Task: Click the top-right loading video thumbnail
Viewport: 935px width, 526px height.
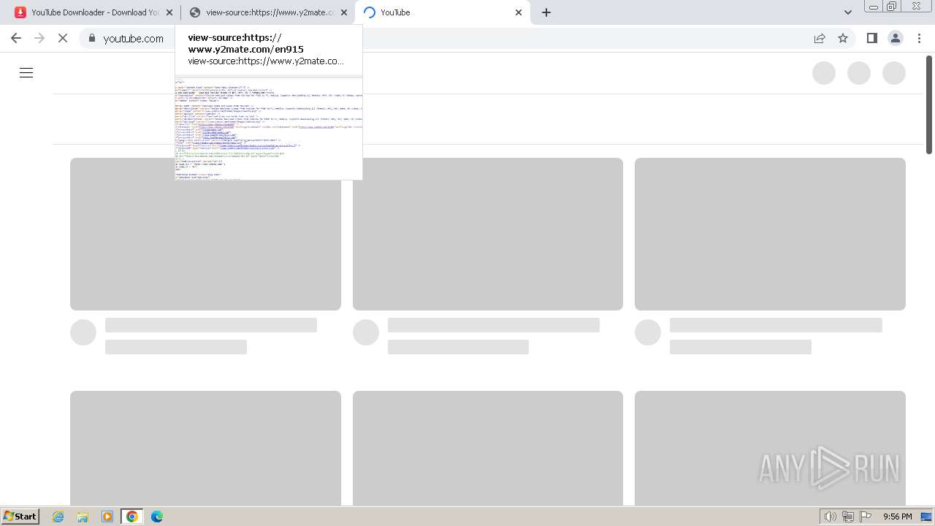Action: click(x=770, y=234)
